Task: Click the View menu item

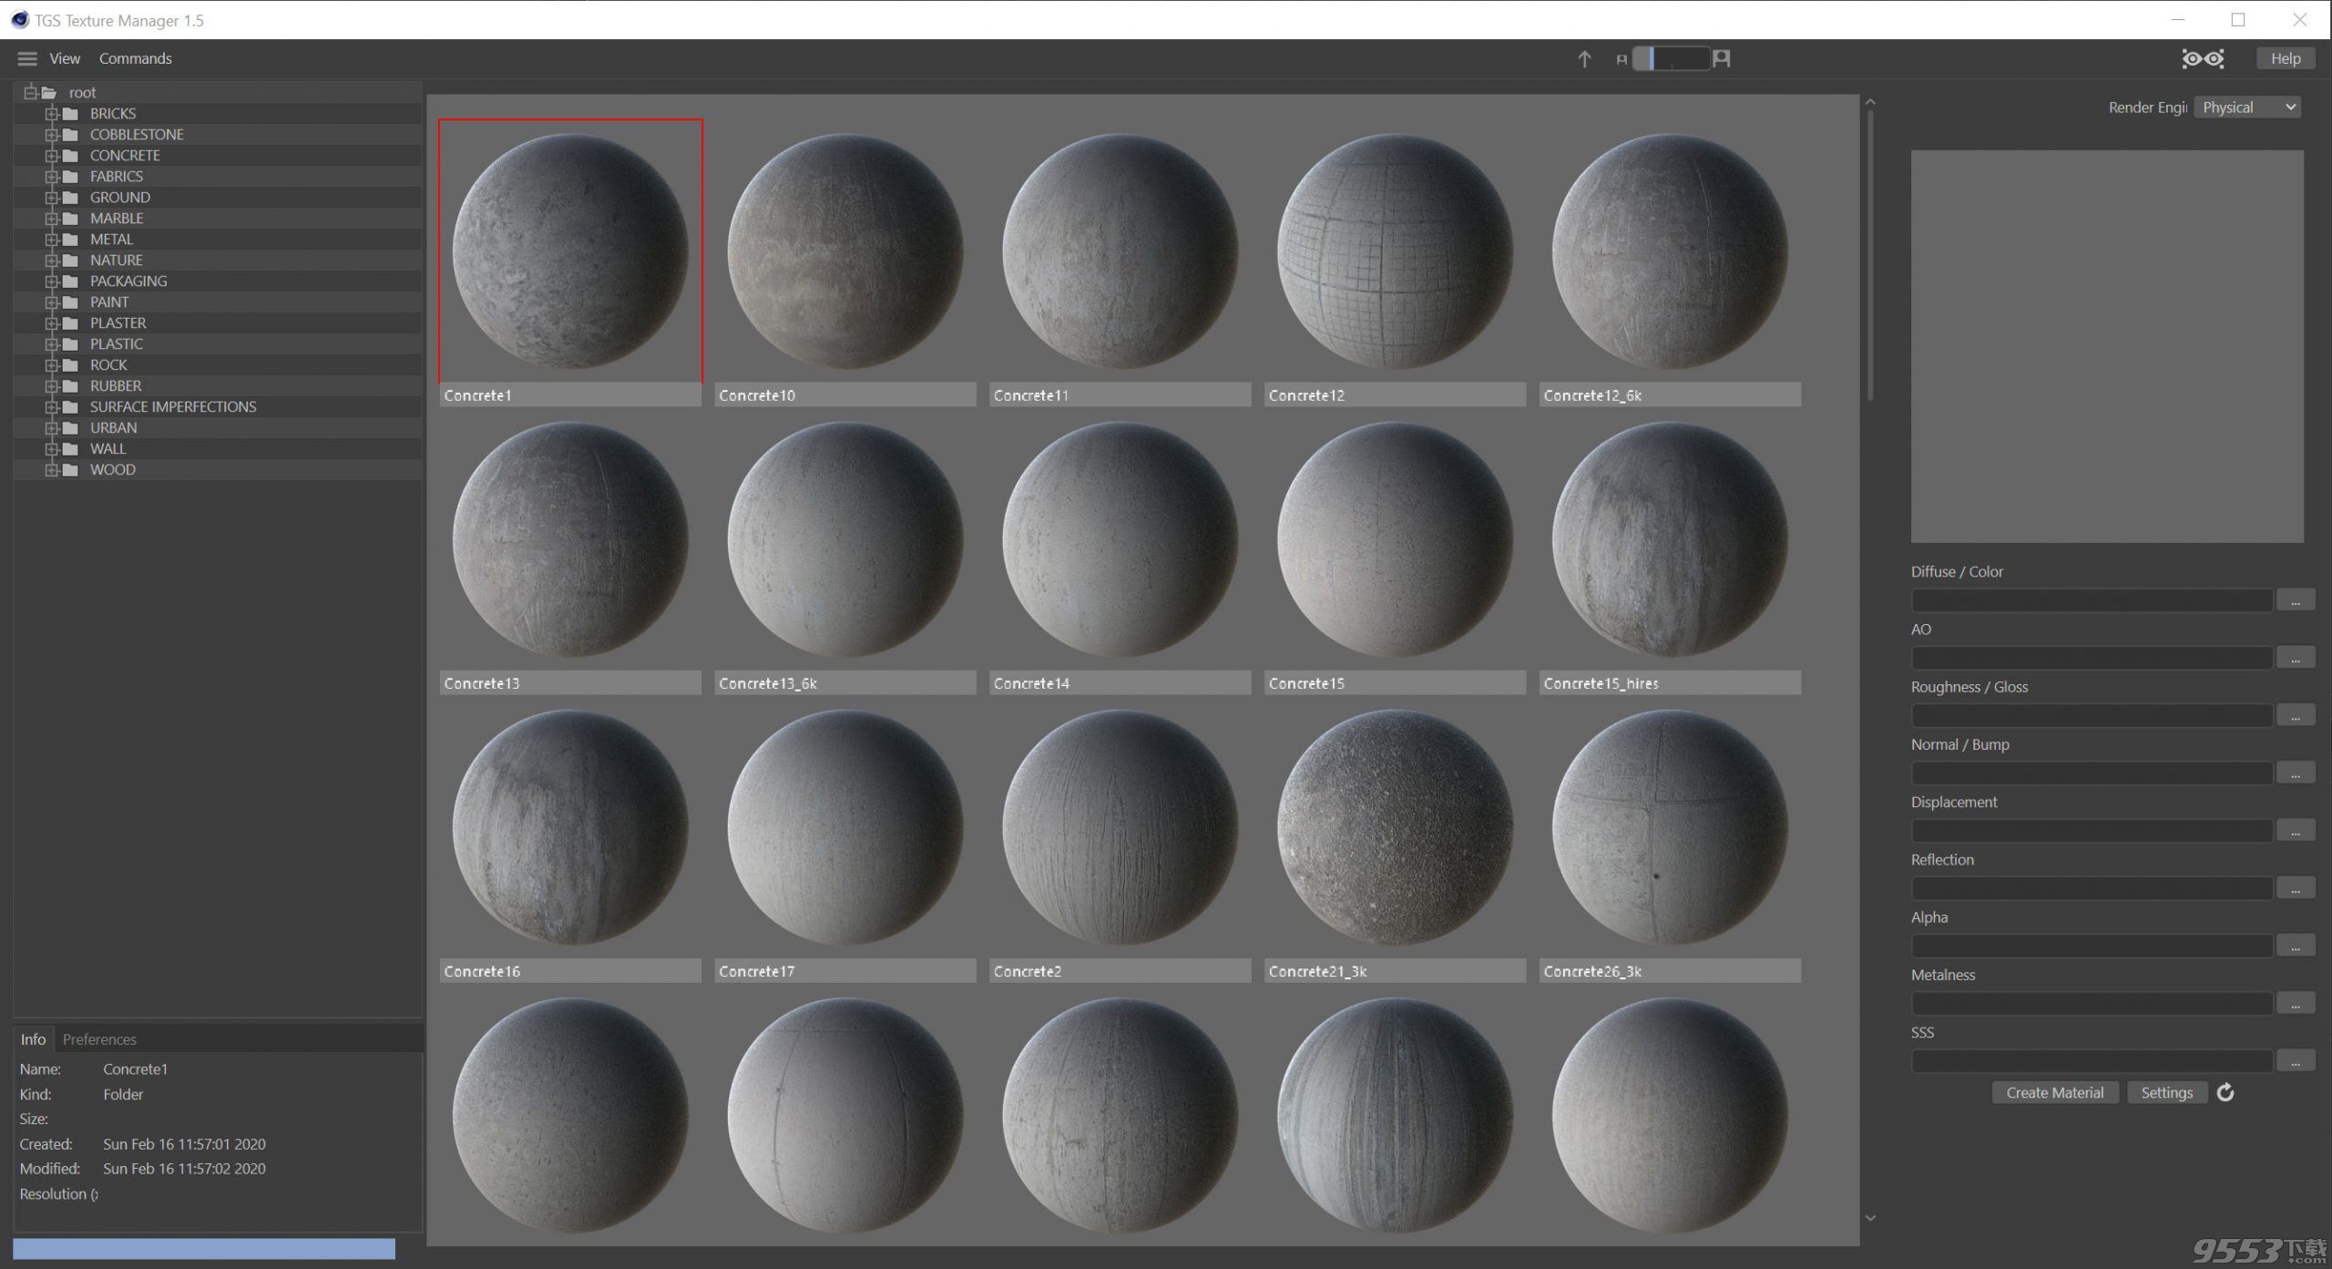Action: 64,57
